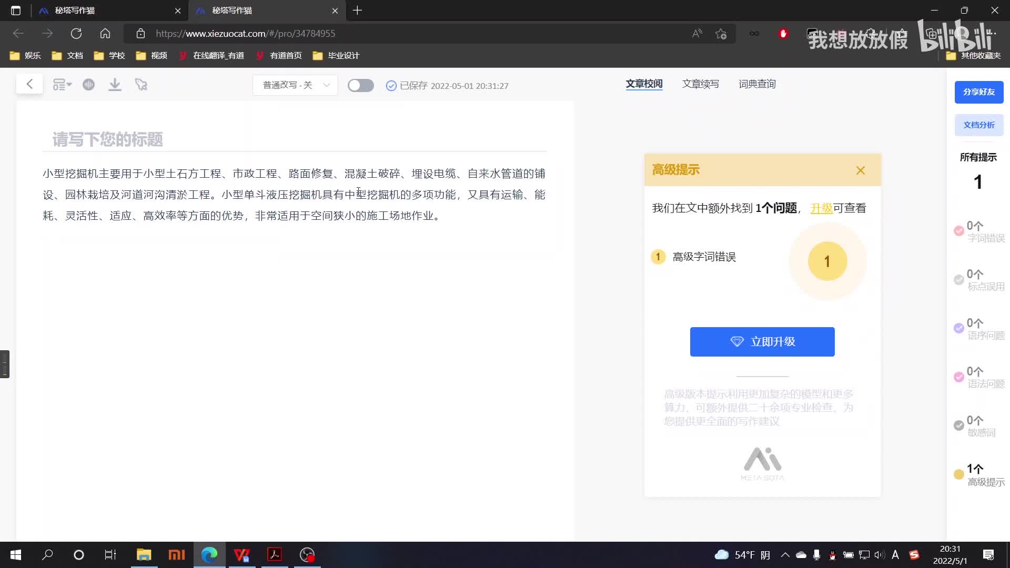
Task: Close the 高级提示 panel
Action: (860, 170)
